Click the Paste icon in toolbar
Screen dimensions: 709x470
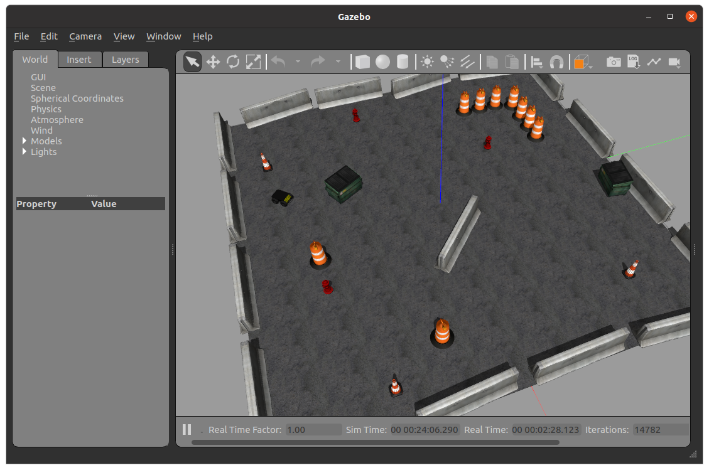(x=512, y=62)
